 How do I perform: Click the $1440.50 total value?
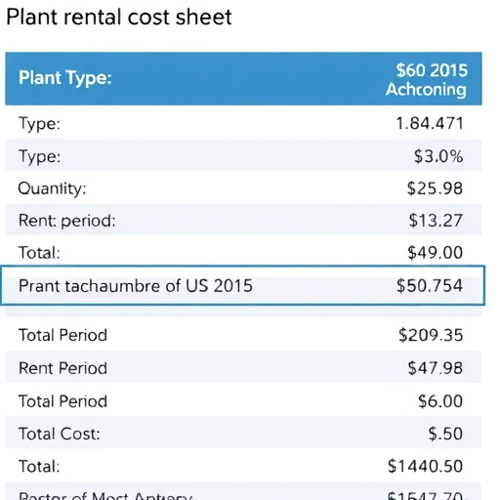point(425,466)
